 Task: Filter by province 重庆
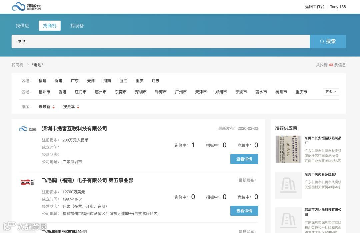[139, 81]
